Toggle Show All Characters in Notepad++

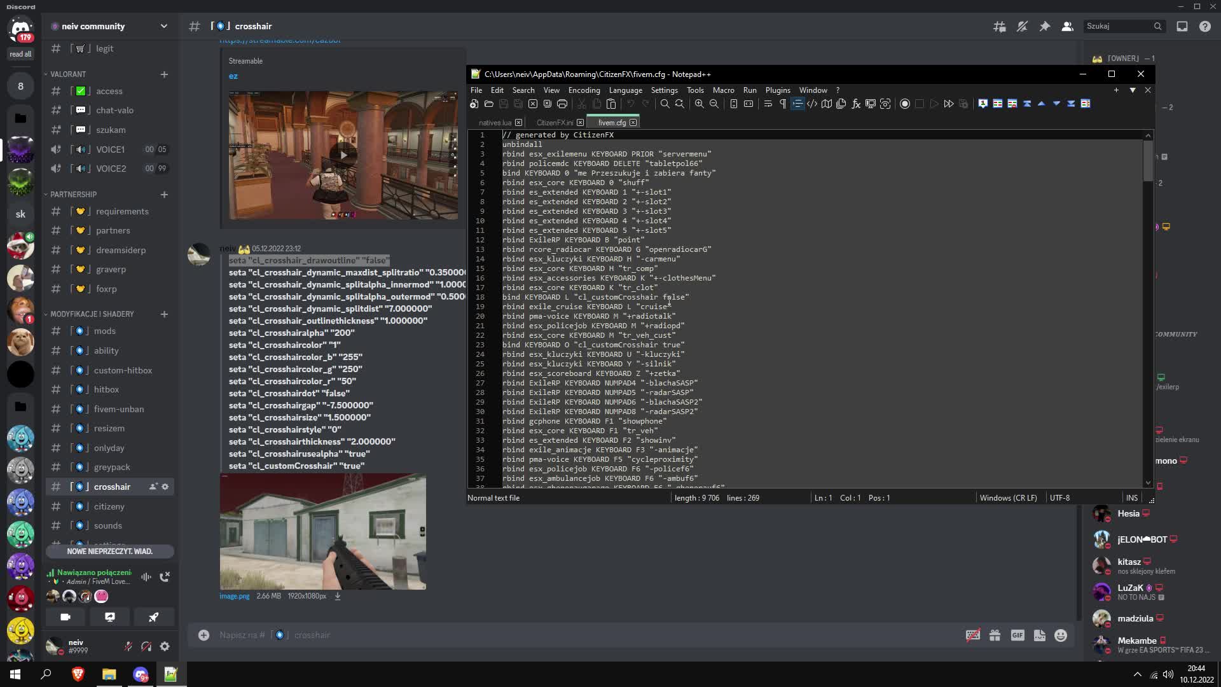(782, 104)
